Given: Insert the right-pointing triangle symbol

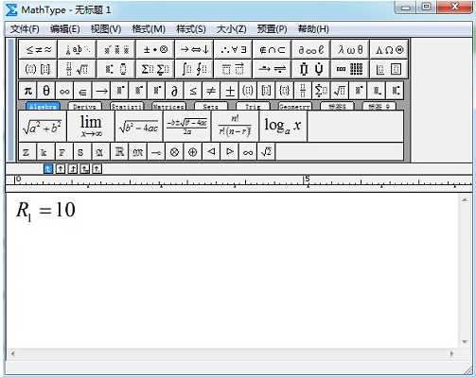Looking at the screenshot, I should click(x=230, y=152).
